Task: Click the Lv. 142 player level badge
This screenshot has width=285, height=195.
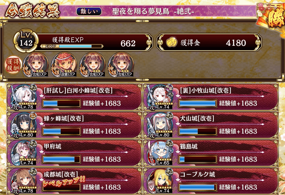Action: coord(26,40)
